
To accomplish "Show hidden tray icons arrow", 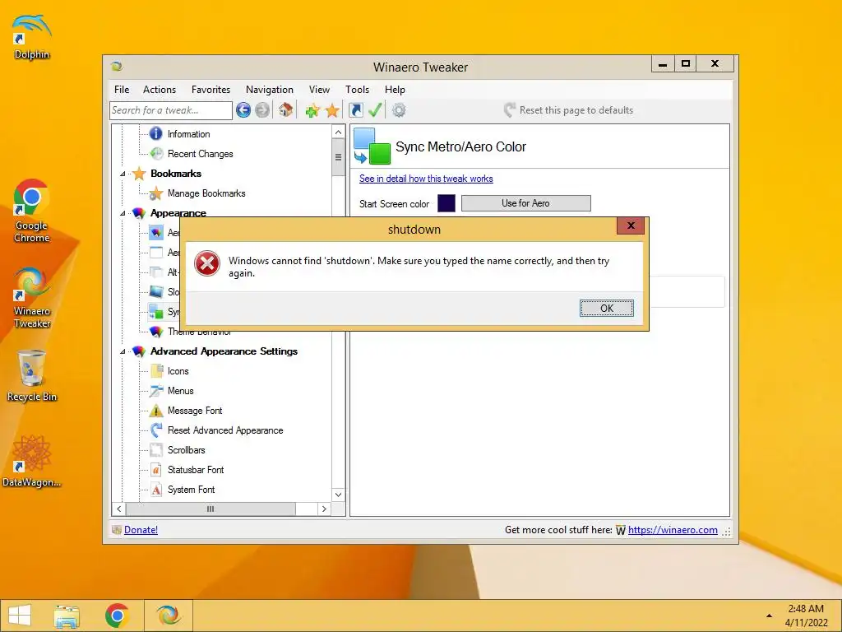I will tap(769, 616).
